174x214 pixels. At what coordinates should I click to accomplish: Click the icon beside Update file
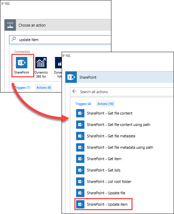click(x=80, y=193)
